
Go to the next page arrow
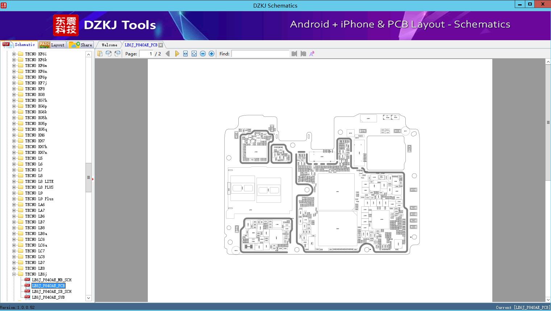click(x=177, y=54)
